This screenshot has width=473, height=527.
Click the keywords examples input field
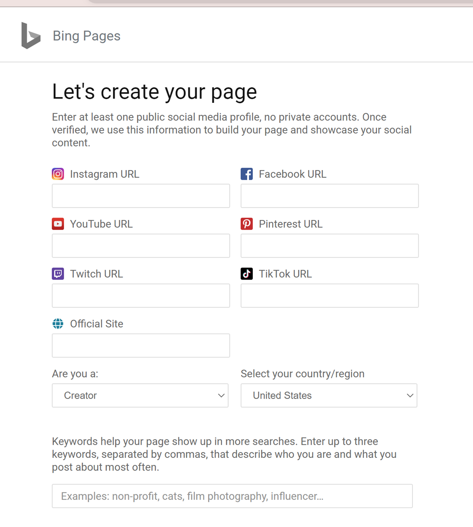(x=232, y=496)
